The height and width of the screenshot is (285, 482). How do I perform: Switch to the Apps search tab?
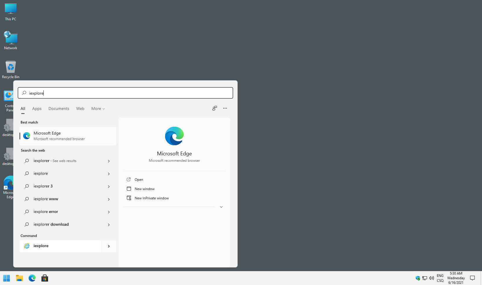tap(37, 109)
